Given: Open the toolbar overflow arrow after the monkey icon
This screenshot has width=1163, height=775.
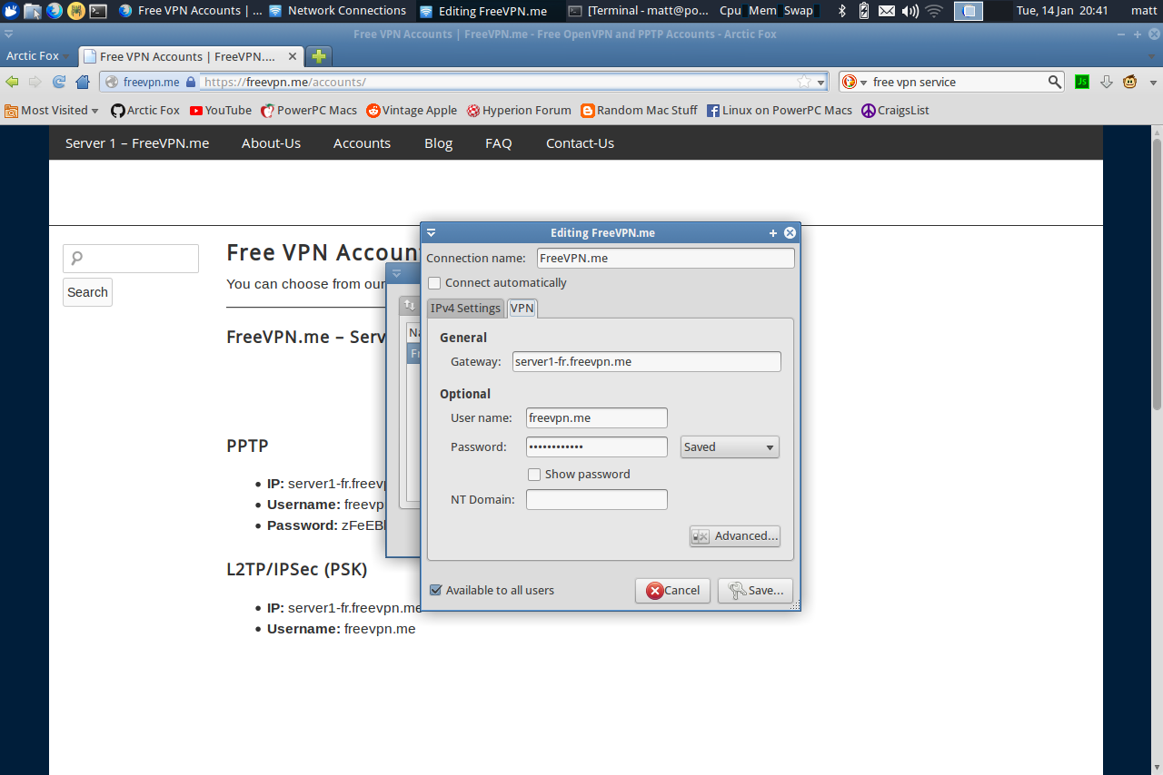Looking at the screenshot, I should click(x=1154, y=82).
